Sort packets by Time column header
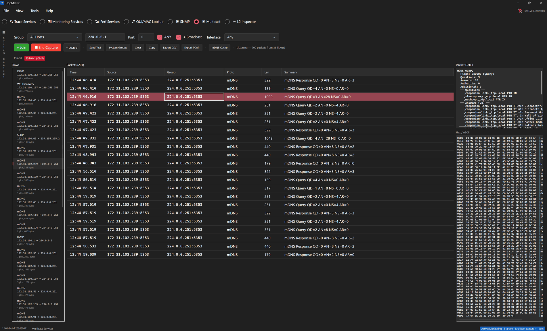 [x=85, y=72]
